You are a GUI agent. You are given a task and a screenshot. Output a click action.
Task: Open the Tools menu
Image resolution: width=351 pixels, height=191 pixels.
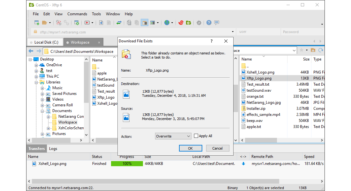[96, 14]
